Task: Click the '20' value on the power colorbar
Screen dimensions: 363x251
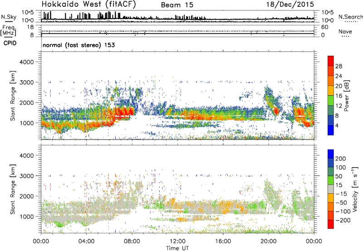Action: point(338,86)
